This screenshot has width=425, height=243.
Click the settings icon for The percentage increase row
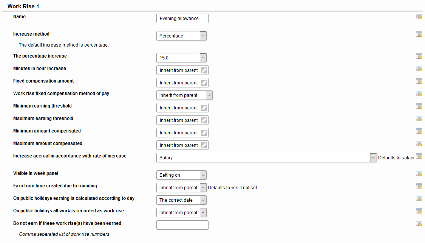[419, 56]
